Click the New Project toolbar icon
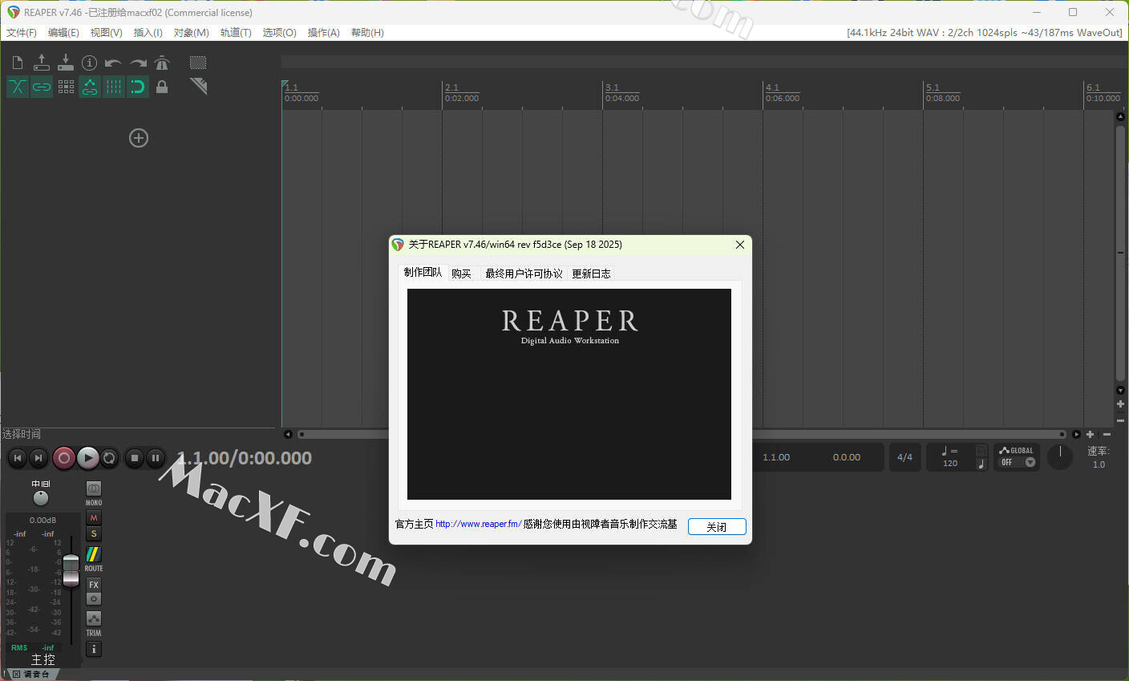Image resolution: width=1129 pixels, height=681 pixels. pos(18,63)
